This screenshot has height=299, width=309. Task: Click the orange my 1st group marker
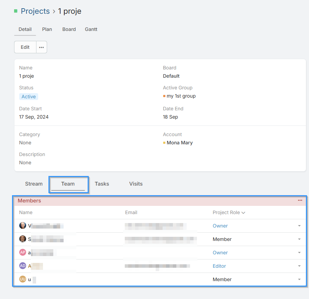click(x=164, y=96)
